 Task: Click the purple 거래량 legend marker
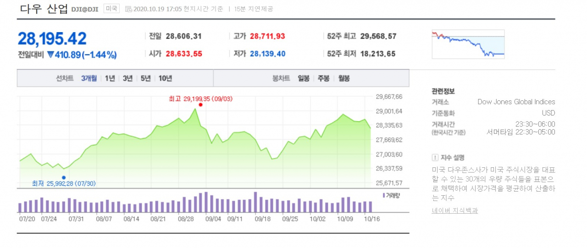point(383,195)
